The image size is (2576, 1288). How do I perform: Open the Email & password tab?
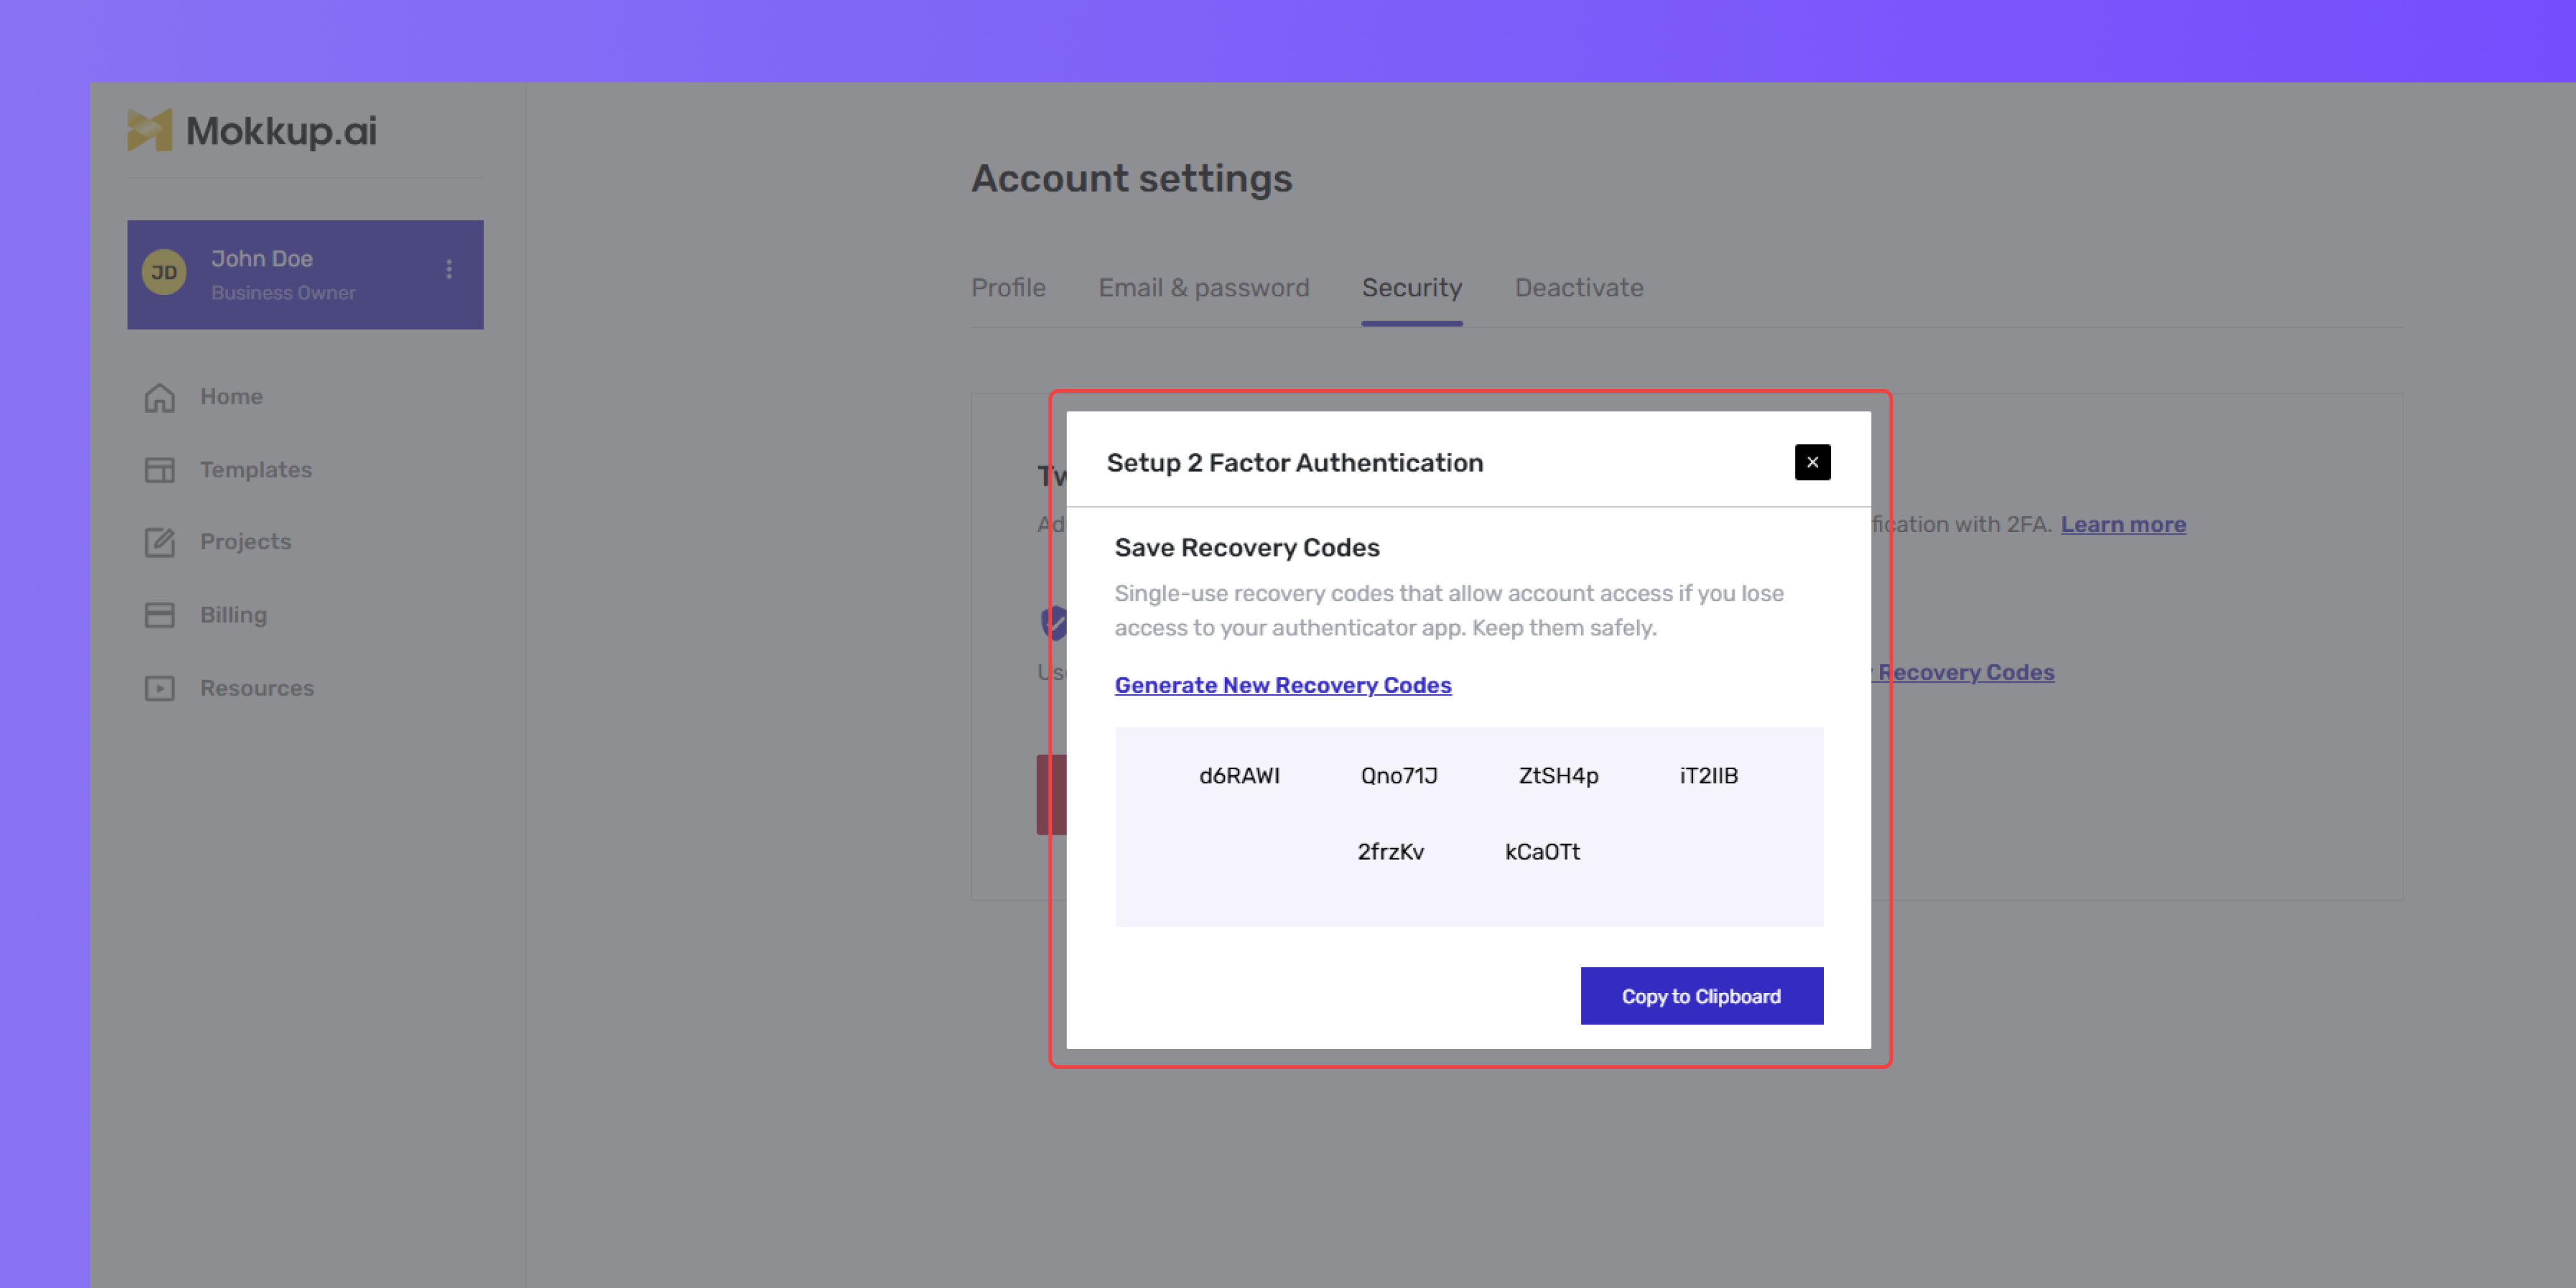click(1203, 288)
